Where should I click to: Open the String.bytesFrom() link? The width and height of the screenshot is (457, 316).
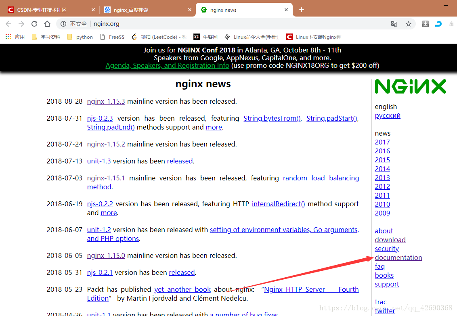(x=272, y=119)
